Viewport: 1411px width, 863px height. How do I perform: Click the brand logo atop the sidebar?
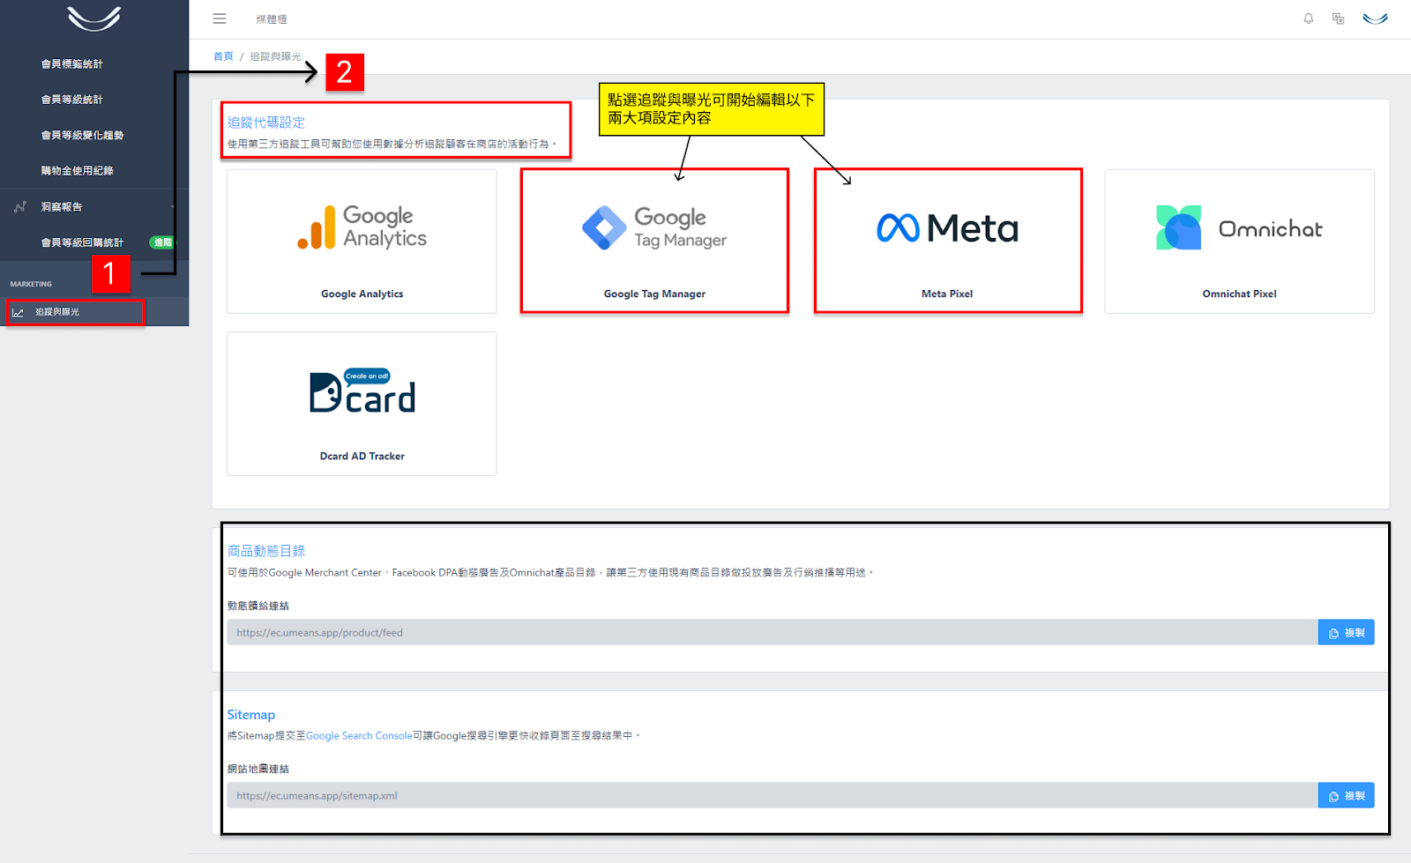click(x=93, y=19)
